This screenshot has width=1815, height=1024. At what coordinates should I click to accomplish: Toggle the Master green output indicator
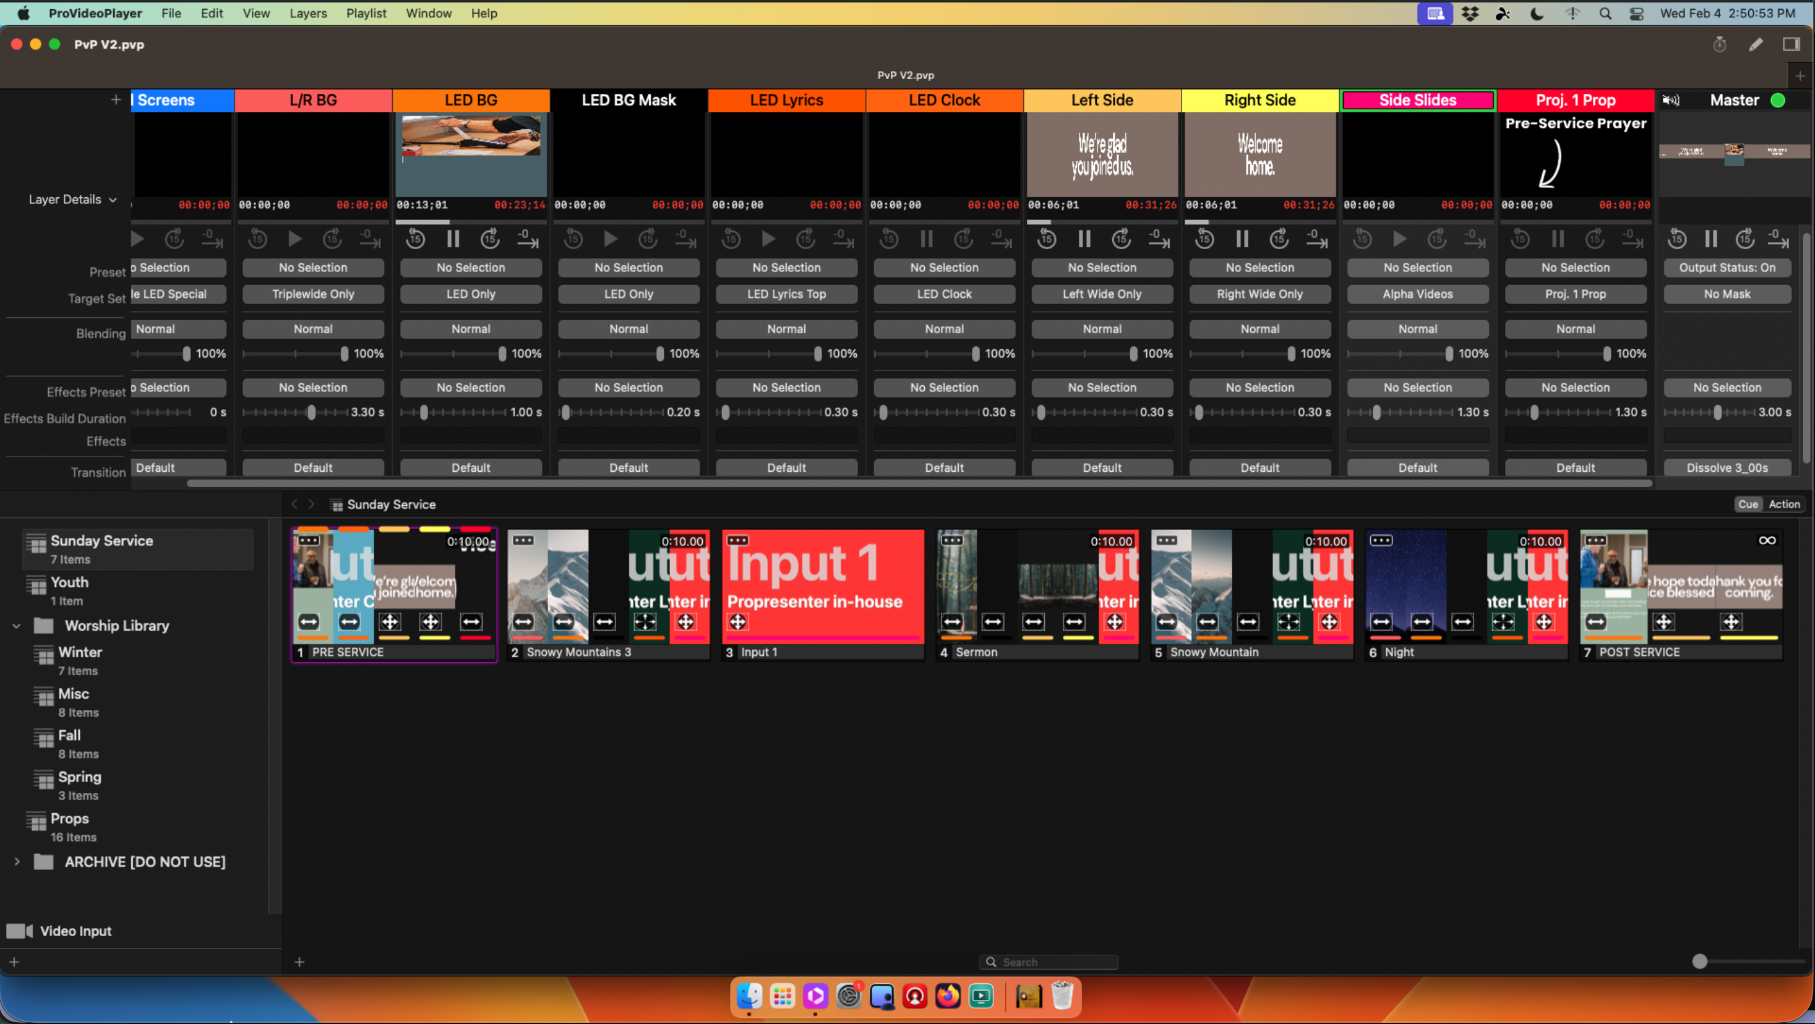tap(1778, 100)
